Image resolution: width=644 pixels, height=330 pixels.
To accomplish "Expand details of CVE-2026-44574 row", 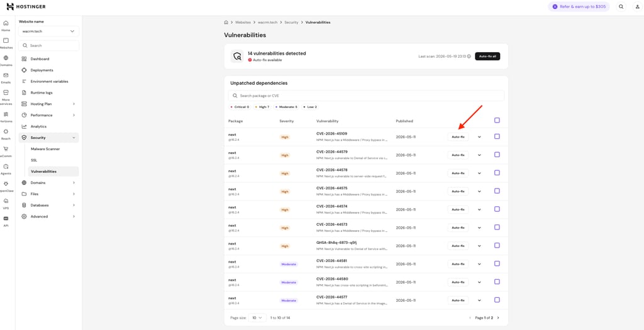I will [479, 209].
